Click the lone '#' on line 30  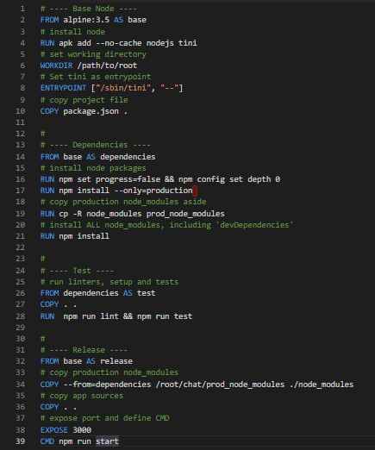pos(42,339)
